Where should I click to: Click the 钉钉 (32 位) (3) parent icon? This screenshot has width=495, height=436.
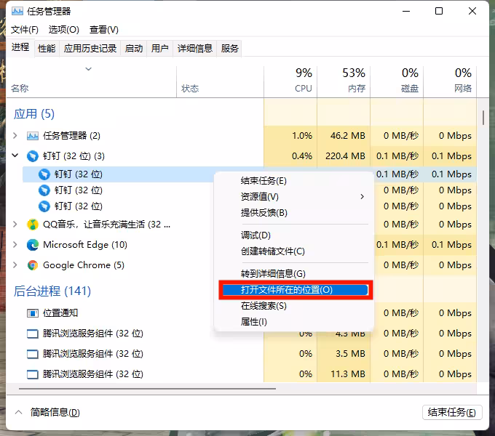33,156
